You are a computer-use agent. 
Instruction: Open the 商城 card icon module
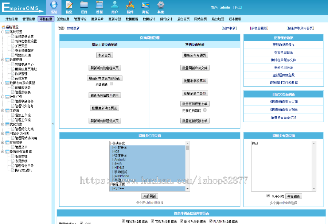(145, 7)
